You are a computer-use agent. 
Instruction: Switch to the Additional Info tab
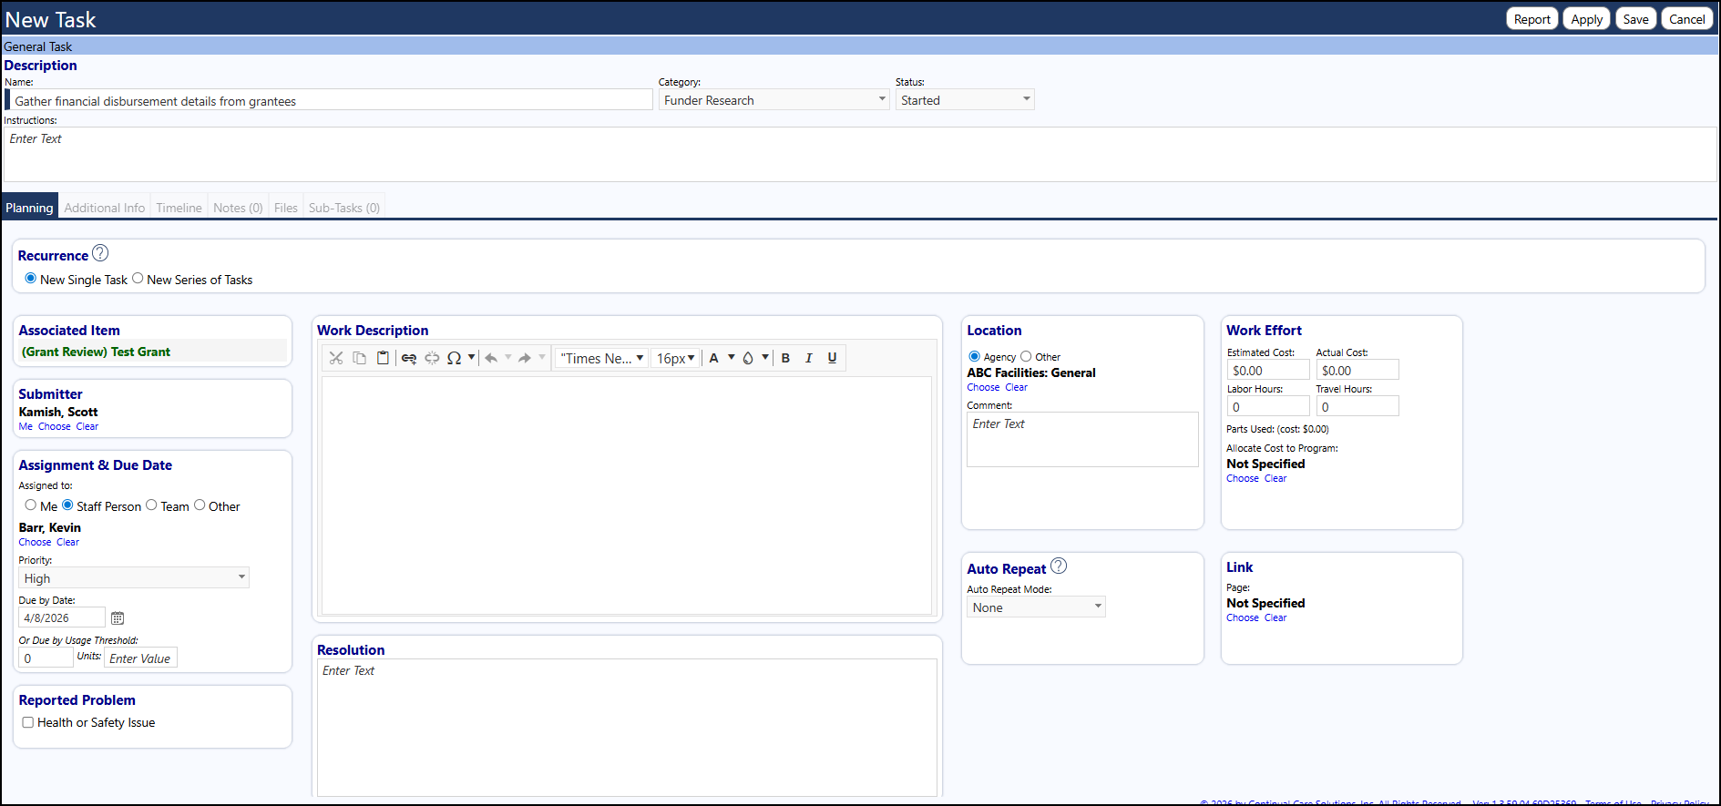(105, 208)
